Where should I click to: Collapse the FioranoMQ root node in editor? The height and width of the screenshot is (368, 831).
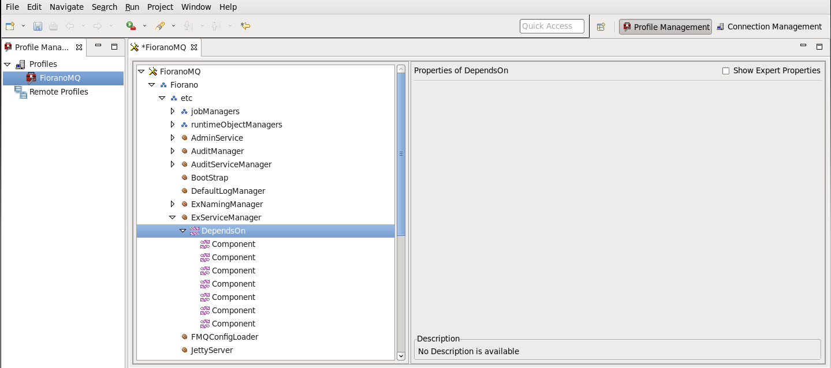(x=141, y=72)
